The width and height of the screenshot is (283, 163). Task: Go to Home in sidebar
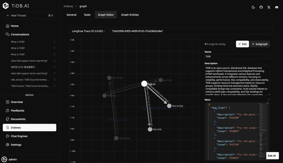pyautogui.click(x=15, y=26)
